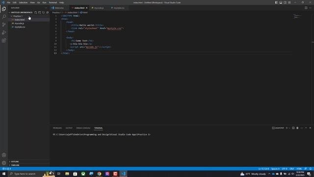The height and width of the screenshot is (177, 314).
Task: Click Collapse Folders icon in explorer
Action: 48,12
